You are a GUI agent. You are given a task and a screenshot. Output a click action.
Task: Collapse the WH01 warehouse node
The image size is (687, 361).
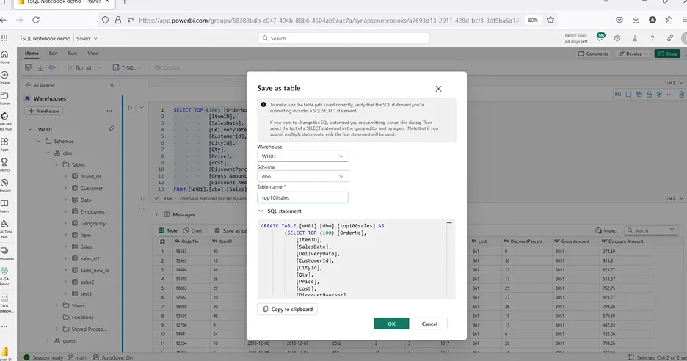30,129
